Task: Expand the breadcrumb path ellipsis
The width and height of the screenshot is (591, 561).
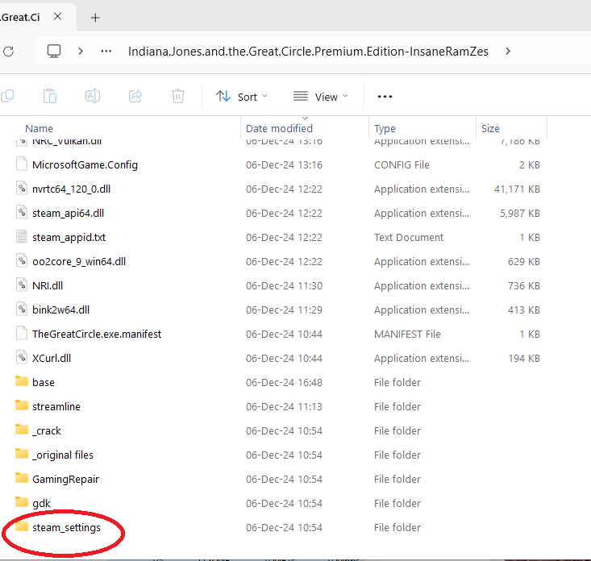Action: (106, 51)
